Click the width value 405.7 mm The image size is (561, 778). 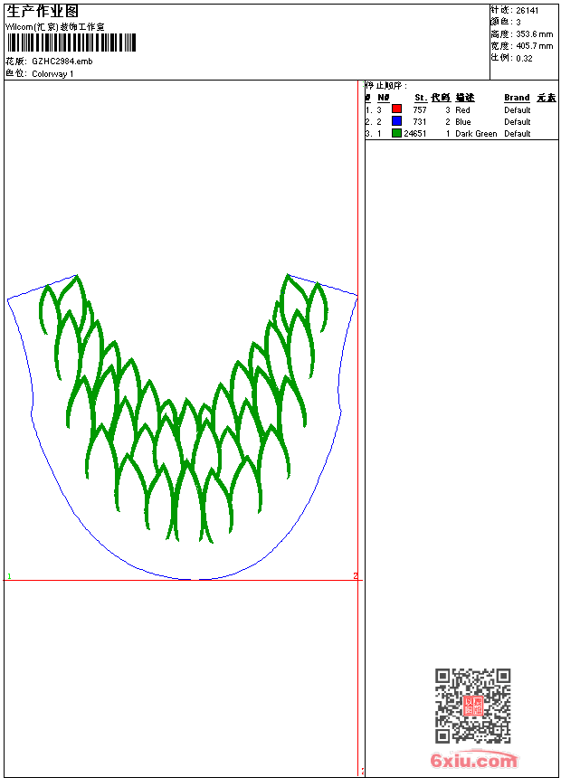point(534,46)
